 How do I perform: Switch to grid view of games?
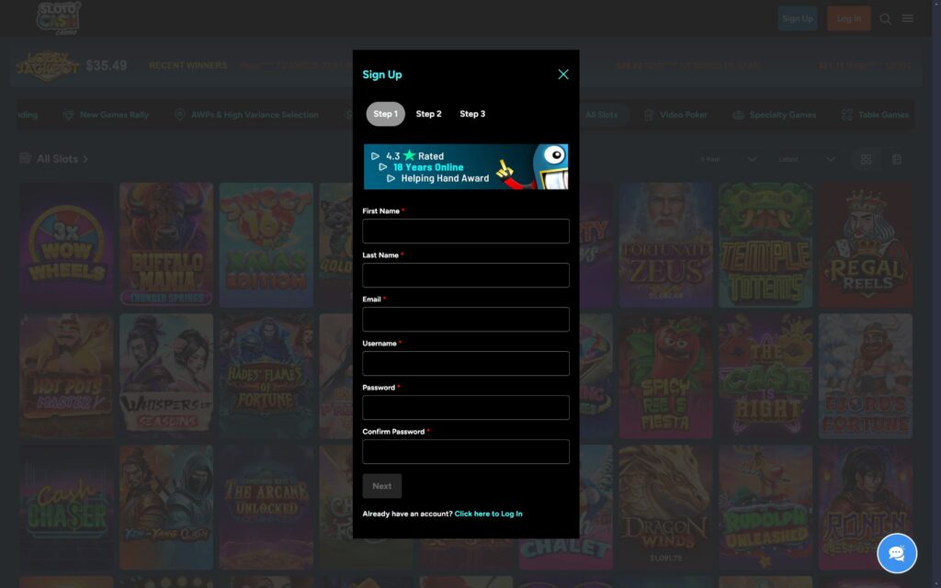click(x=865, y=158)
